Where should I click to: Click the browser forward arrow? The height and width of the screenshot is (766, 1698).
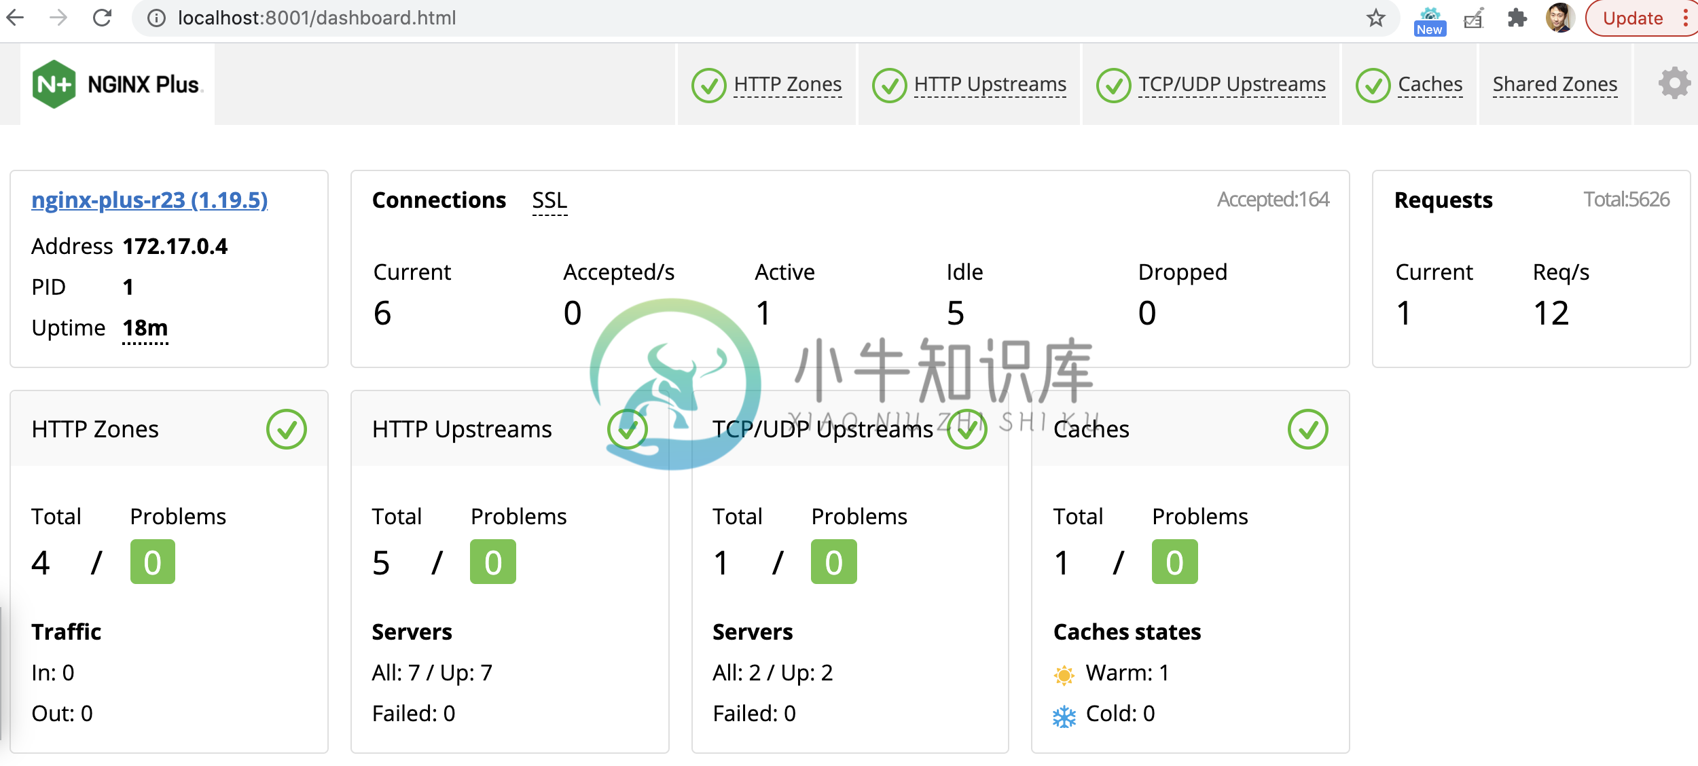58,18
